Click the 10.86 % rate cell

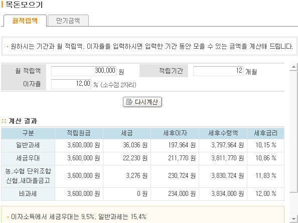(266, 158)
